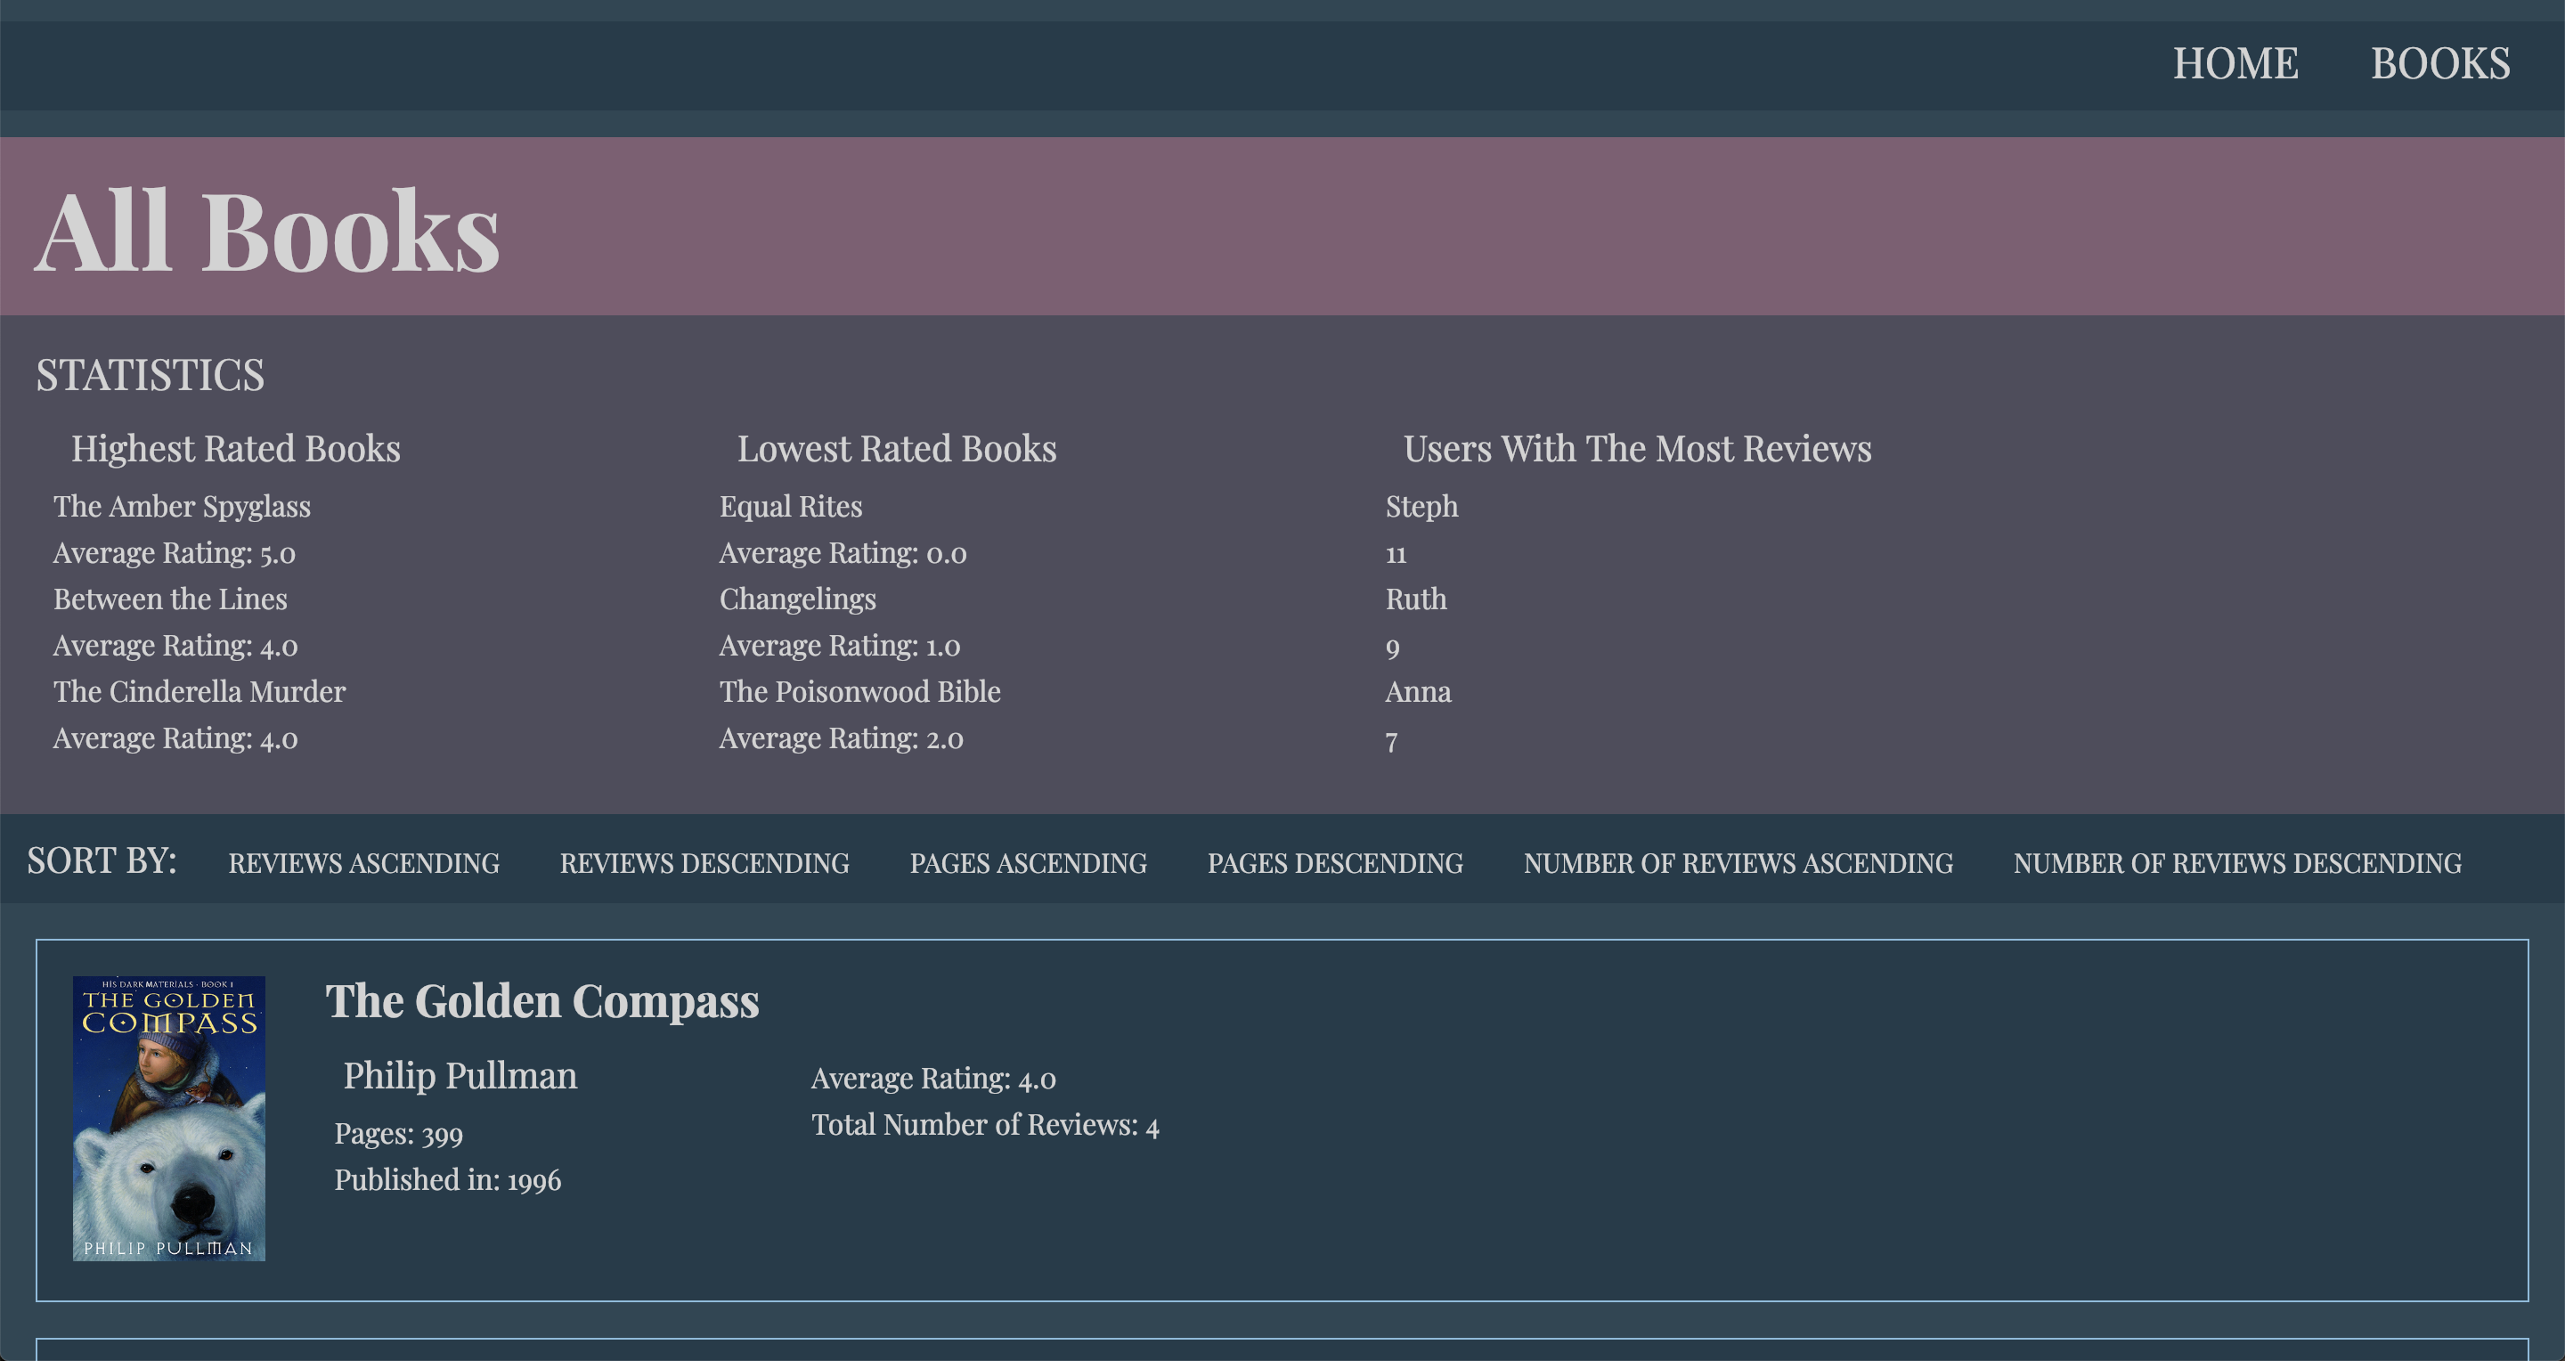
Task: Open Equal Rites in lowest rated
Action: (791, 507)
